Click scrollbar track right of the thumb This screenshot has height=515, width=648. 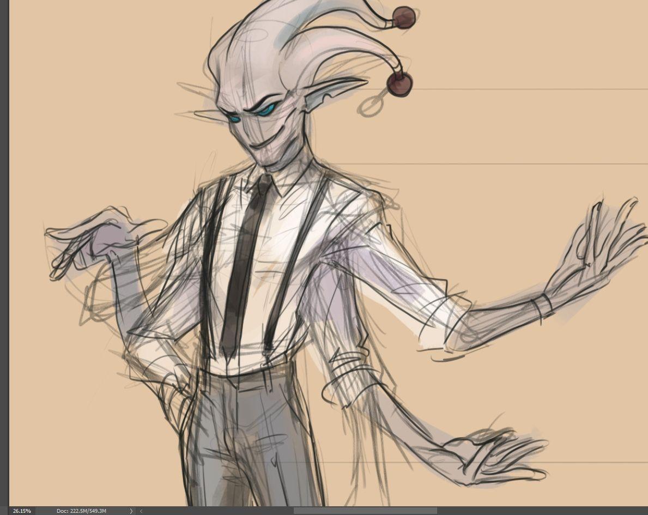pos(540,511)
